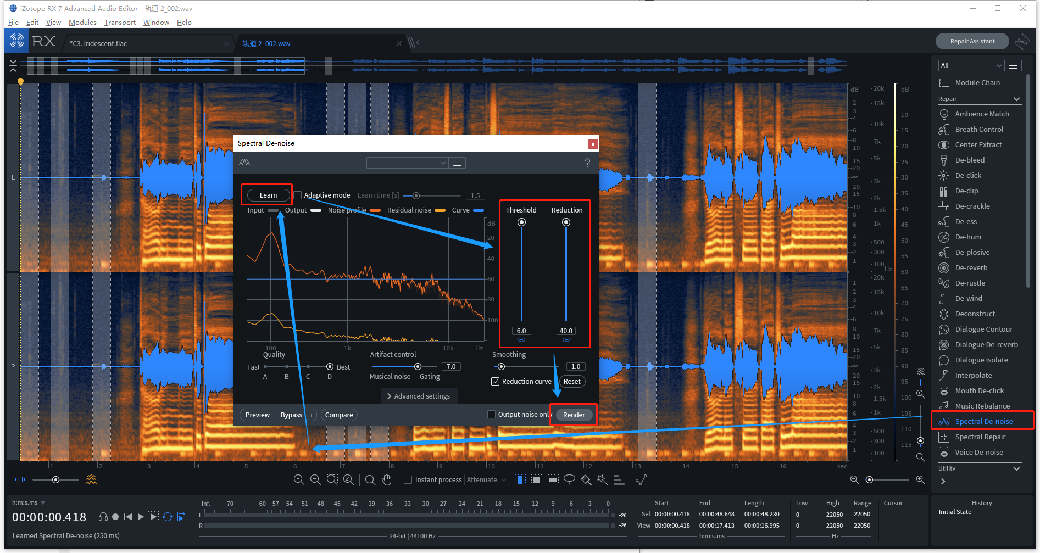Viewport: 1040px width, 553px height.
Task: Click the Render button
Action: pos(574,415)
